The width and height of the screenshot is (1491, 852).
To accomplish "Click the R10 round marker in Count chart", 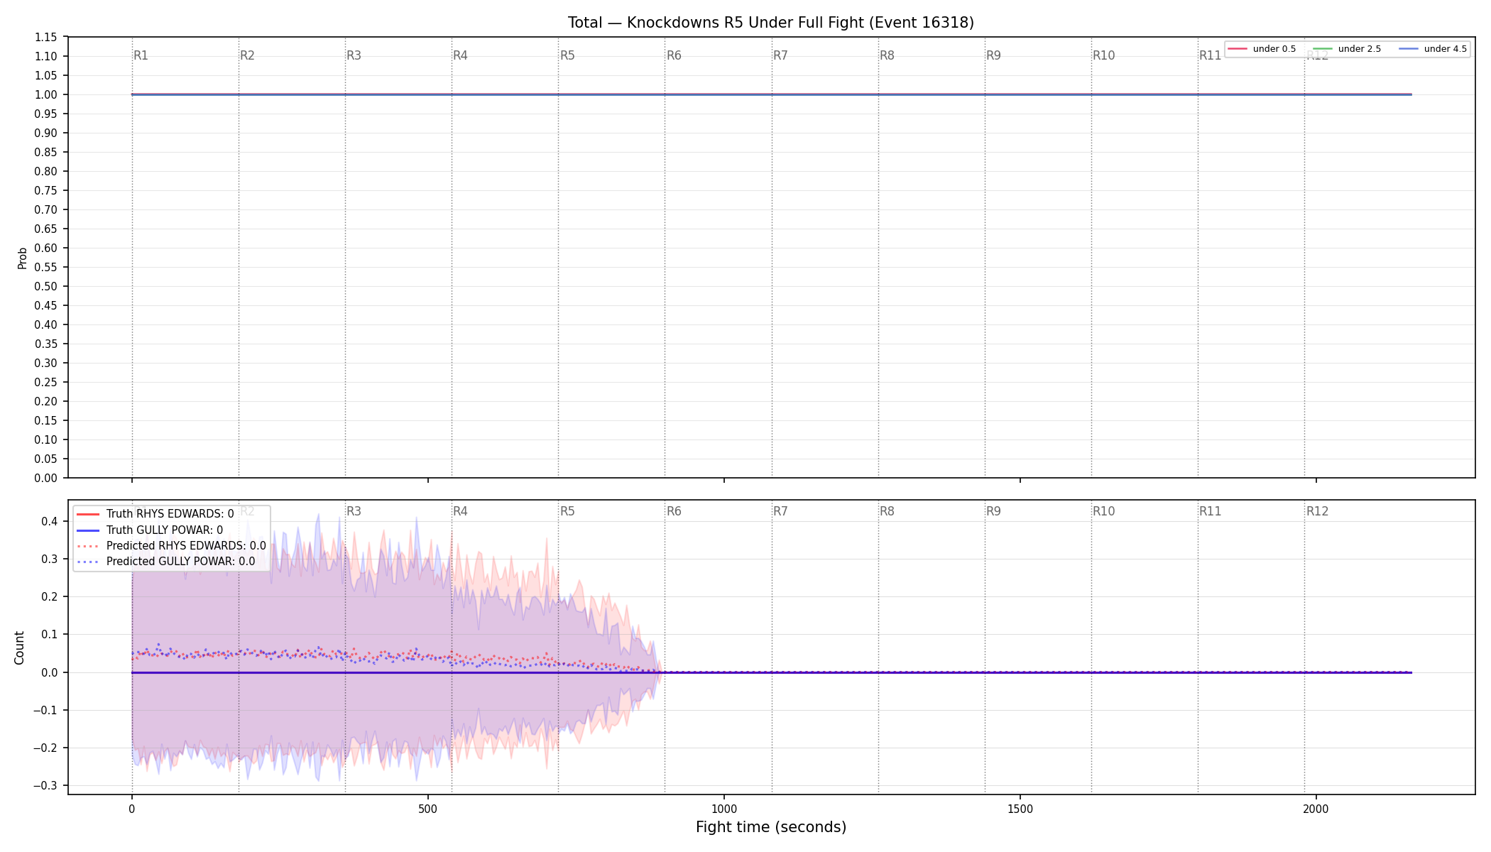I will click(x=1103, y=511).
